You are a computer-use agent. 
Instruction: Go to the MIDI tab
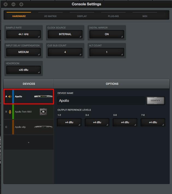145,16
